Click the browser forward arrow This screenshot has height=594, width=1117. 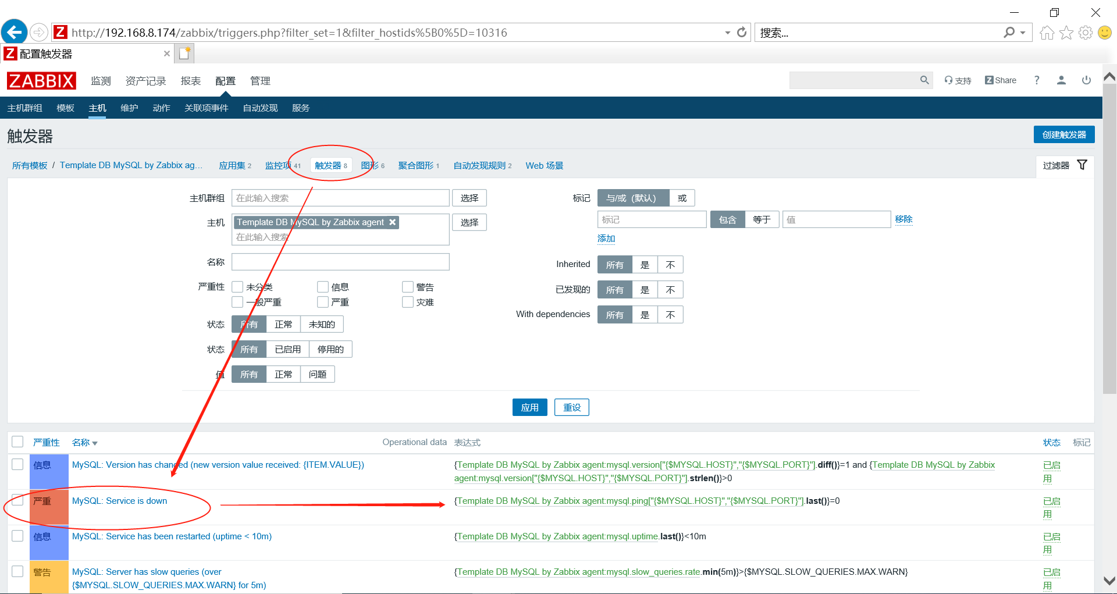point(39,33)
